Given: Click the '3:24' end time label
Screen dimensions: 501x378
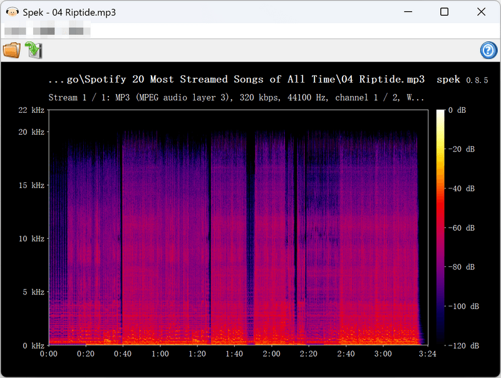Looking at the screenshot, I should pyautogui.click(x=428, y=354).
